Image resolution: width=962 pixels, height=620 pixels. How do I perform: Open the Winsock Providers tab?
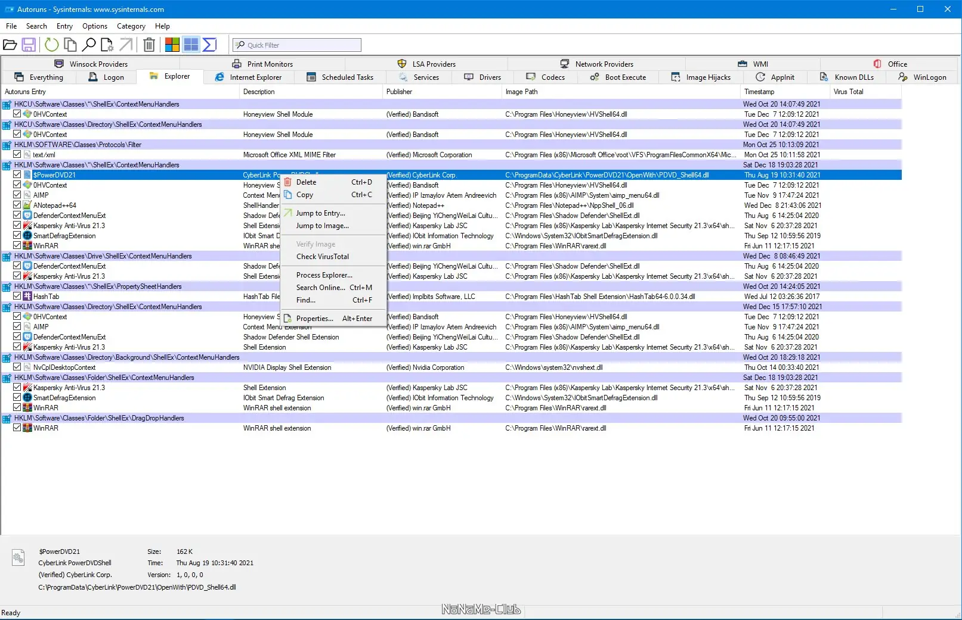[91, 64]
